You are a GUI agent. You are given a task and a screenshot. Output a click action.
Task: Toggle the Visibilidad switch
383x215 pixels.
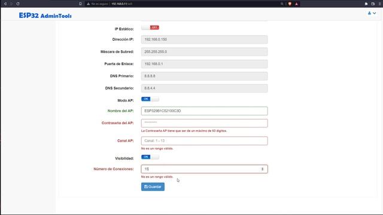150,157
